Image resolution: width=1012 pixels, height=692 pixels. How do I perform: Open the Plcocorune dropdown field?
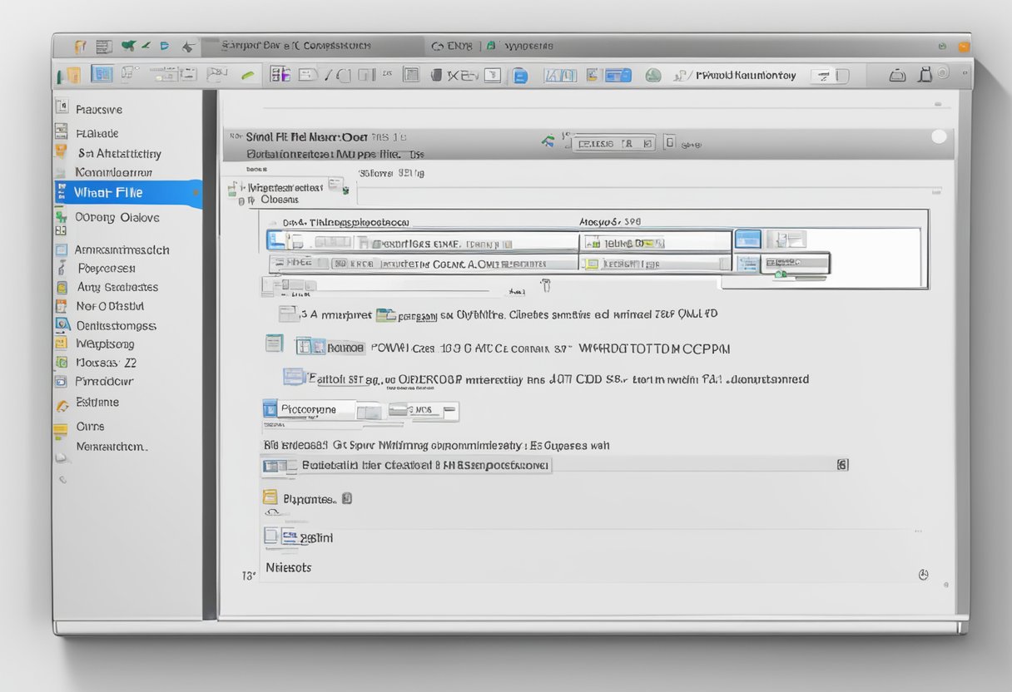tap(316, 409)
